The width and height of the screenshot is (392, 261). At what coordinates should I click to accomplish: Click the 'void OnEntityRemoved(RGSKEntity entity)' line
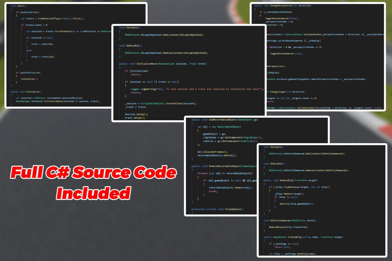click(x=289, y=220)
